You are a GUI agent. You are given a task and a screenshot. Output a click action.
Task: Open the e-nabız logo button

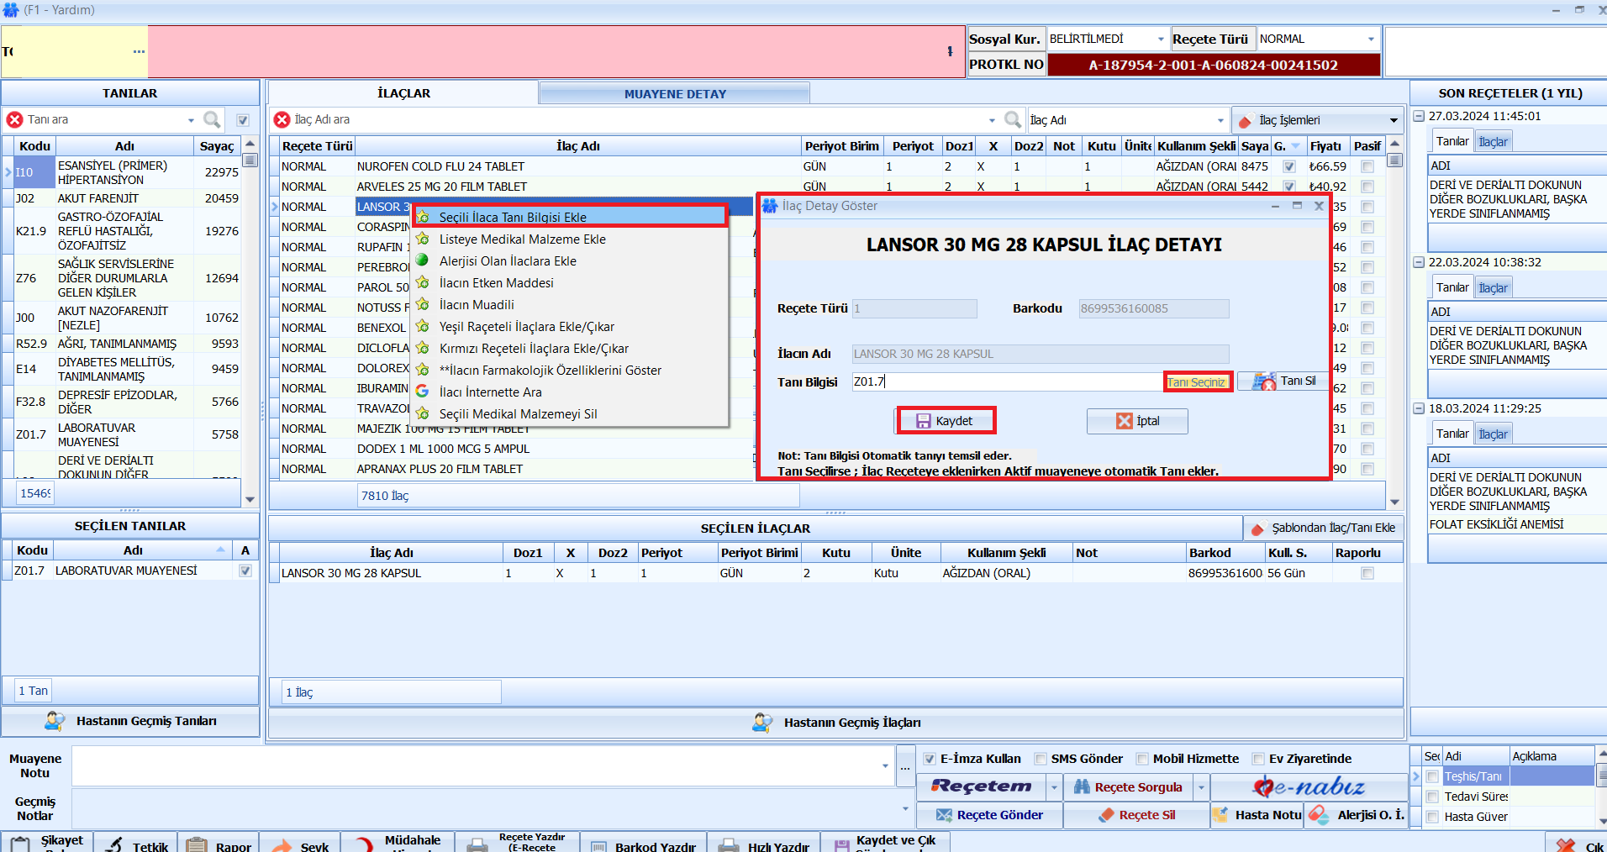pos(1308,787)
